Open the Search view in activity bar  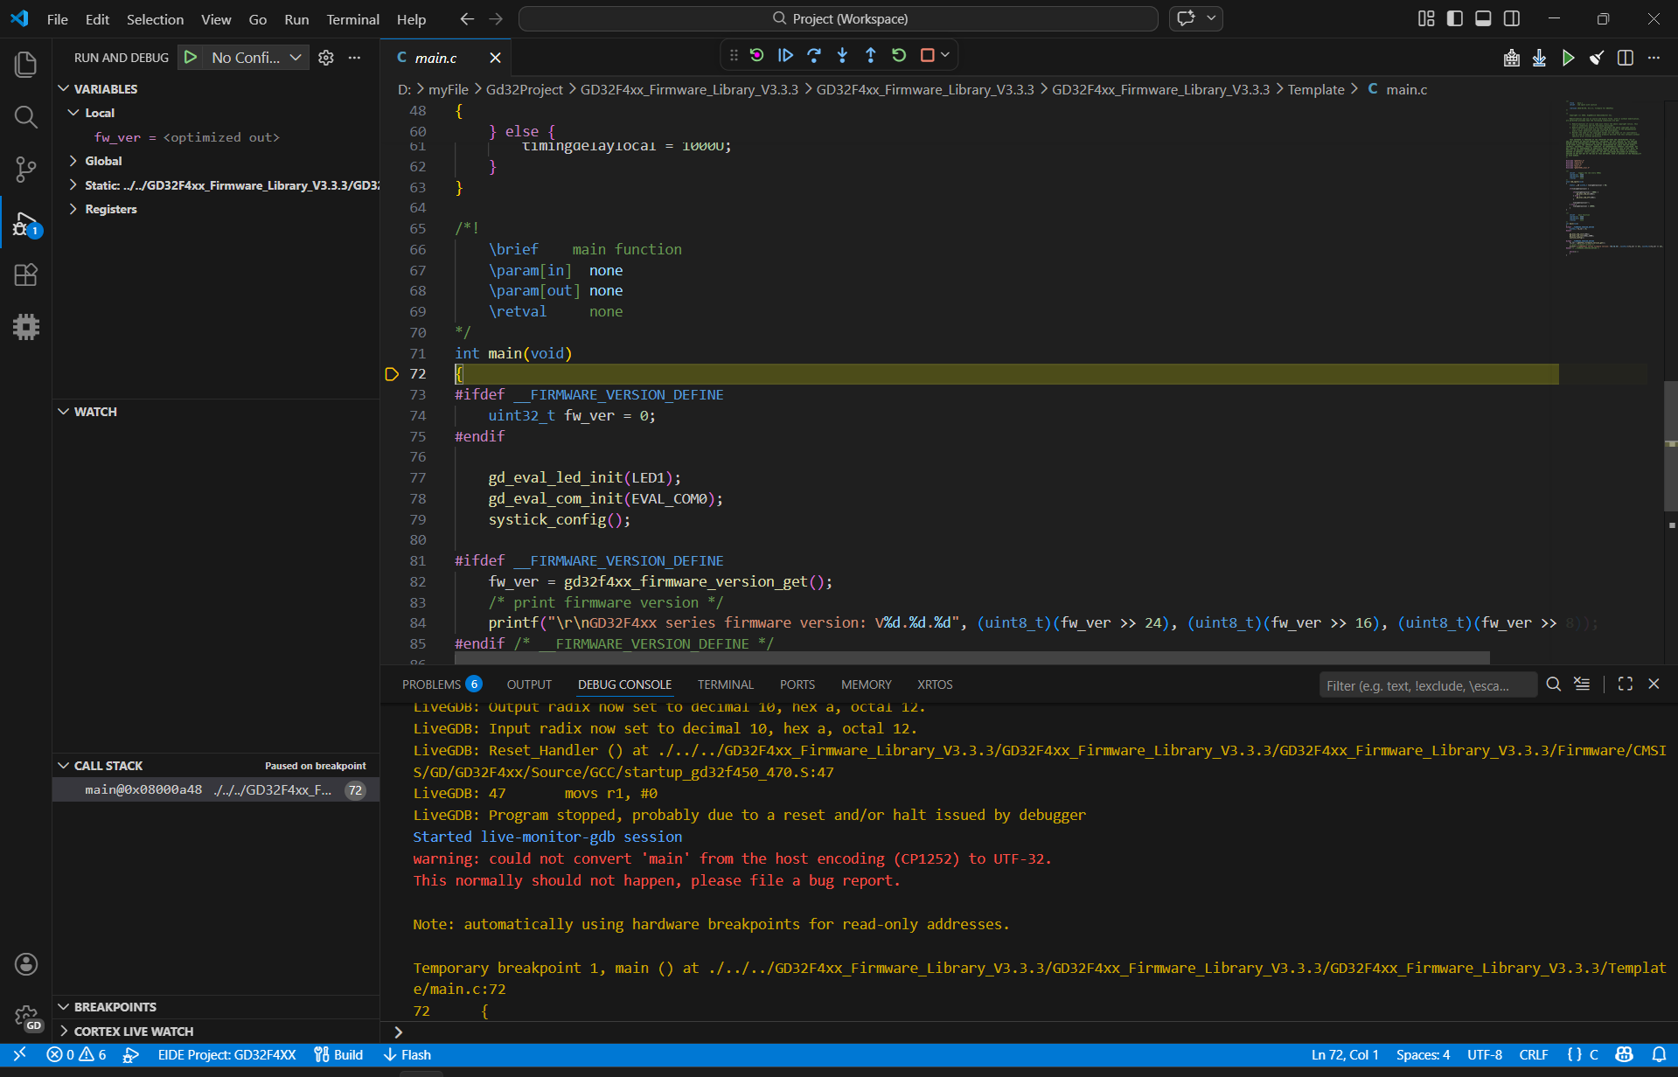[x=26, y=117]
